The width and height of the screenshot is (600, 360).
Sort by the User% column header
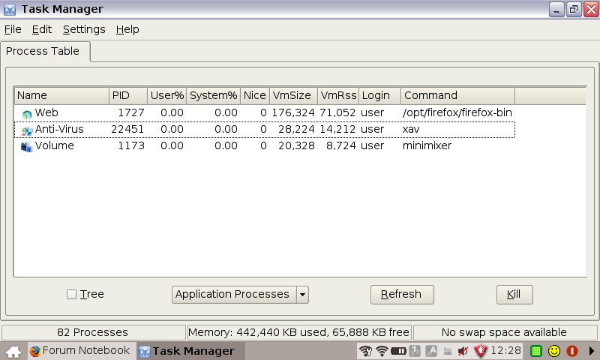pos(166,96)
